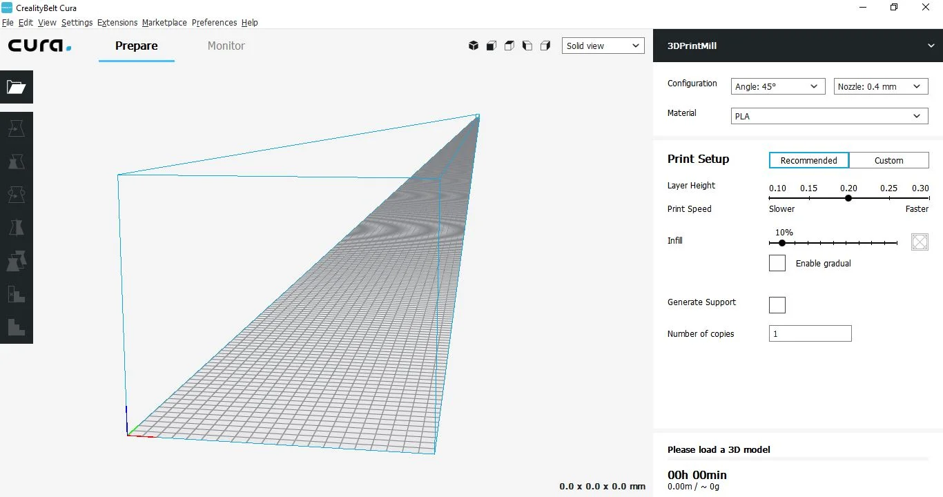Click the "00h 00min" print time estimate
943x497 pixels.
click(697, 475)
